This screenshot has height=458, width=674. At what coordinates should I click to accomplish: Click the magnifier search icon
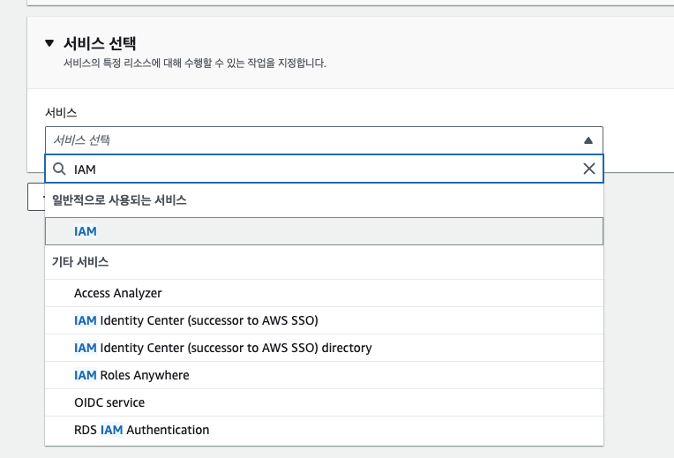(59, 169)
